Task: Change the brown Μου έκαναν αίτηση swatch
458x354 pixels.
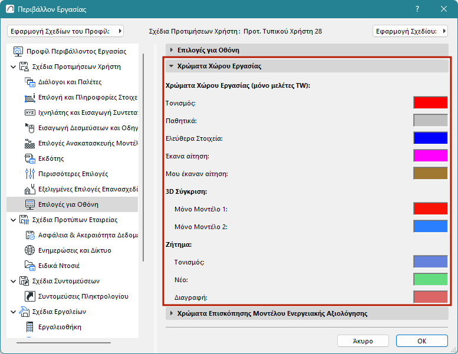Action: 430,173
